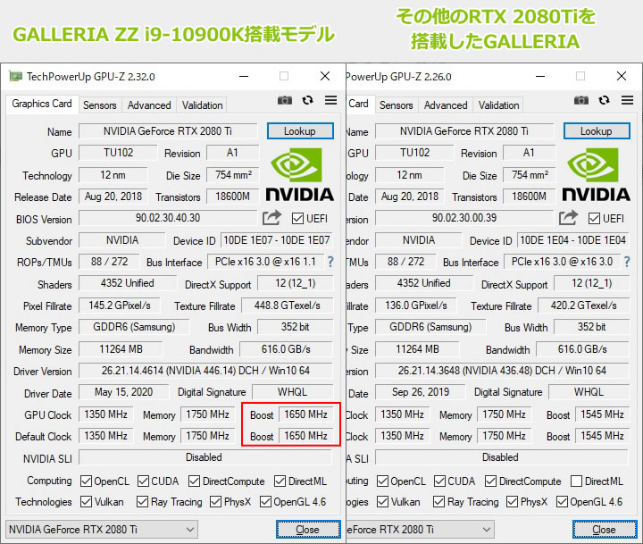Minimize the GPU-Z 2.32.0 window
Image resolution: width=643 pixels, height=544 pixels.
coord(244,76)
